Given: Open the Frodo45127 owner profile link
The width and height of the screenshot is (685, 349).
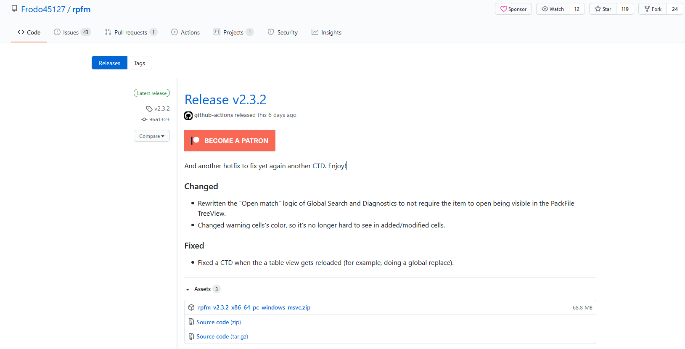Looking at the screenshot, I should coord(43,9).
